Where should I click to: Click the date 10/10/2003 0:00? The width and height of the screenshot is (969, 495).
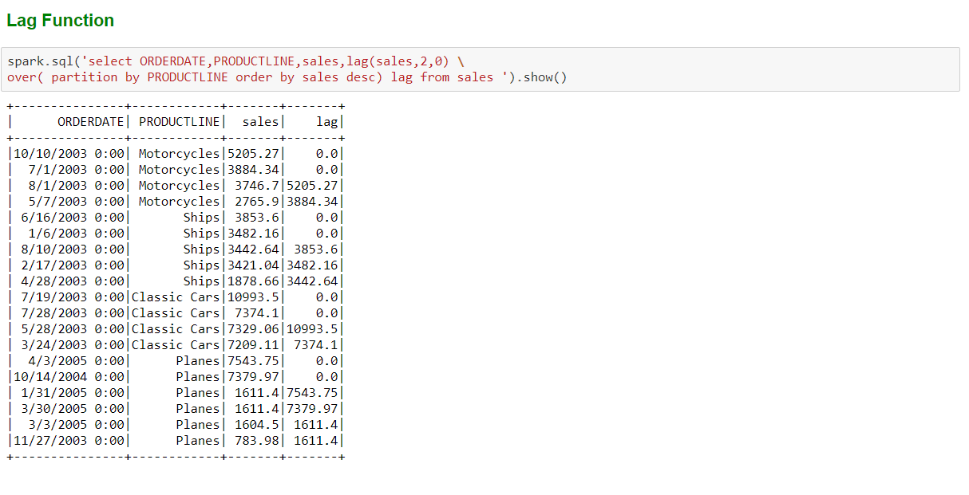coord(69,154)
